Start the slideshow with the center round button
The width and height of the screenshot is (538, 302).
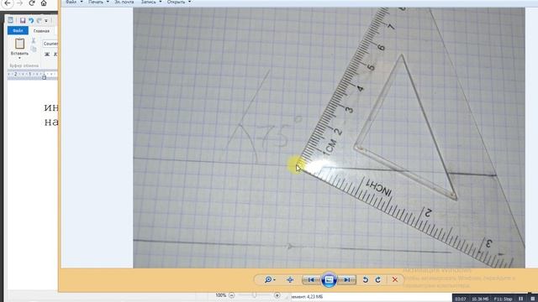(x=329, y=280)
